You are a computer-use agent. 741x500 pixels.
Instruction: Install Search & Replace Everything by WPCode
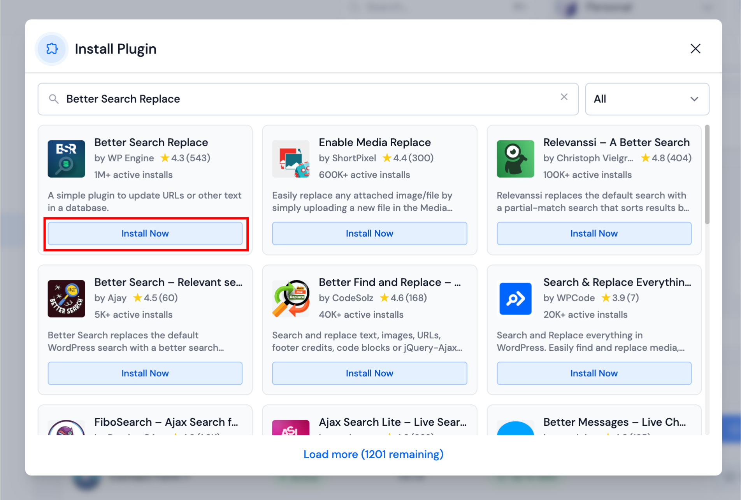pyautogui.click(x=594, y=373)
